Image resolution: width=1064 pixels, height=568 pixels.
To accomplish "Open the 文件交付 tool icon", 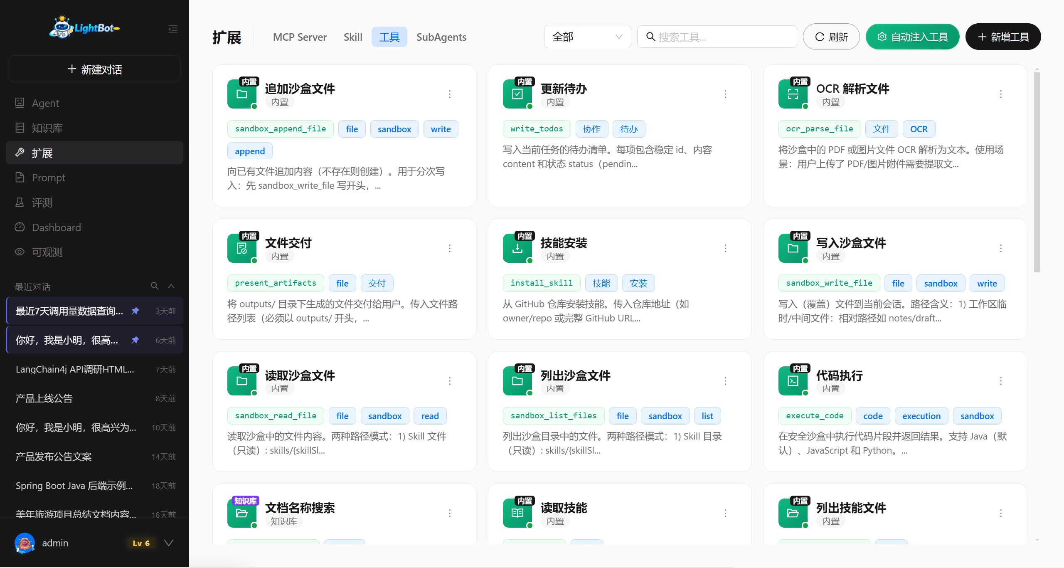I will pyautogui.click(x=242, y=248).
